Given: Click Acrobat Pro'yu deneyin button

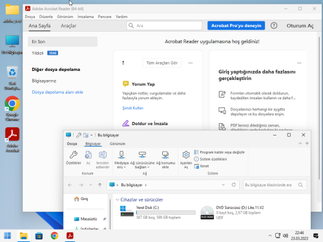Looking at the screenshot, I should click(x=236, y=26).
